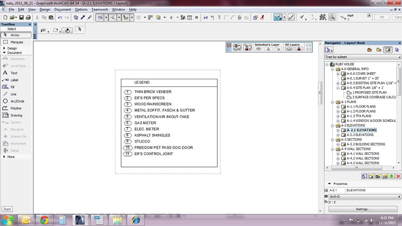This screenshot has width=402, height=226.
Task: Select A-3.2 BUILDING SECTIONS layout
Action: coord(366,144)
